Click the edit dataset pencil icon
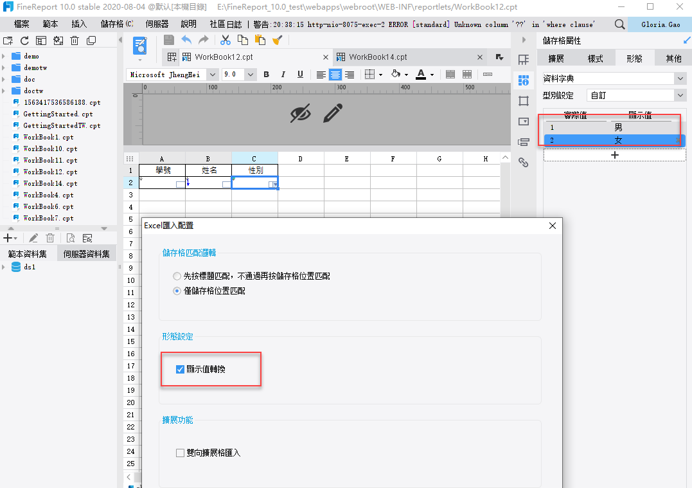 (x=33, y=238)
